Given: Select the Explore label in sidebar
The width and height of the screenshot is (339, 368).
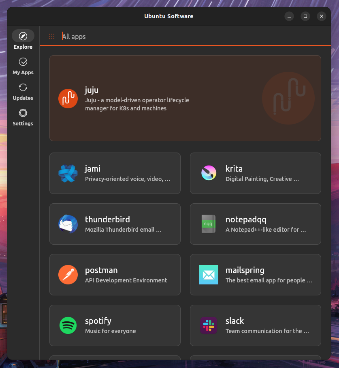Looking at the screenshot, I should [23, 47].
